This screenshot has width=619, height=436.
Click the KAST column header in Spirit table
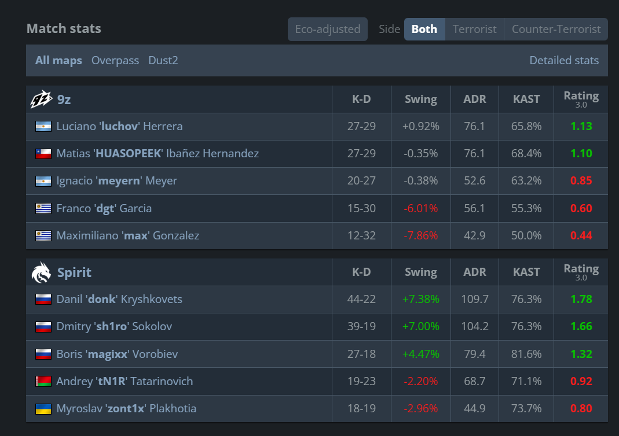tap(526, 272)
